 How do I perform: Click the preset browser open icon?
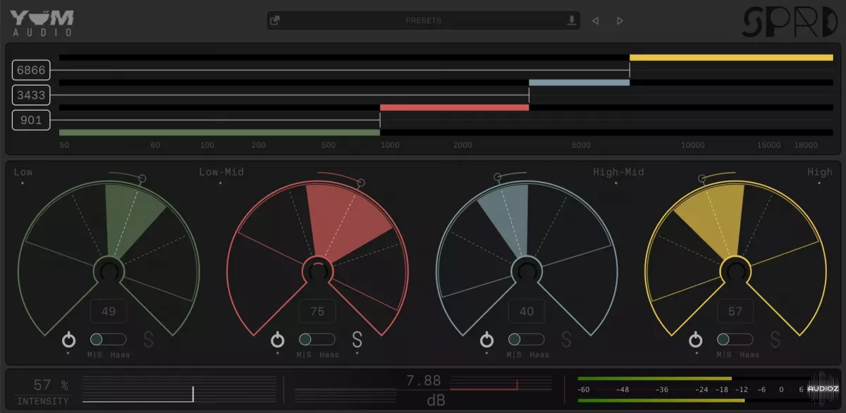click(276, 20)
